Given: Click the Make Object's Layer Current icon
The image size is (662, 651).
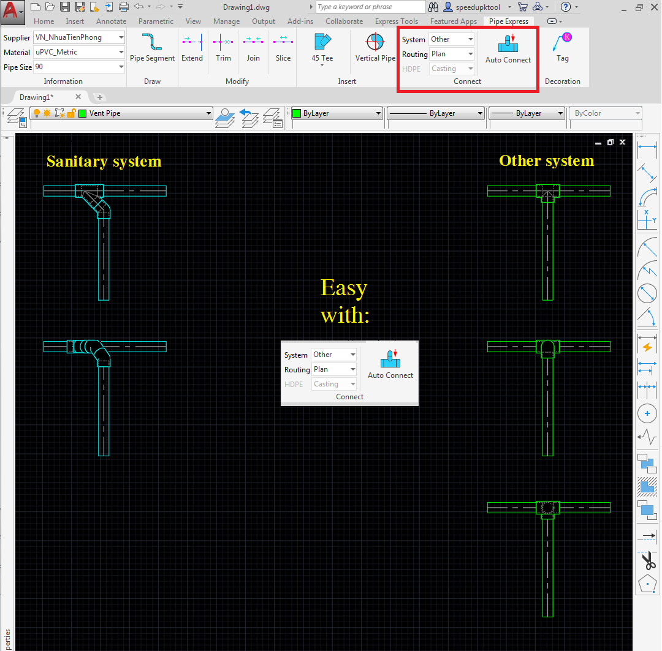Looking at the screenshot, I should coord(224,118).
